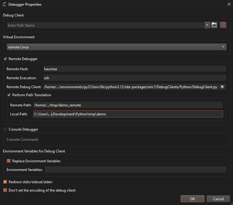Click the Remote Host field containing haumea
Screen dimensions: 233x205
(135, 69)
